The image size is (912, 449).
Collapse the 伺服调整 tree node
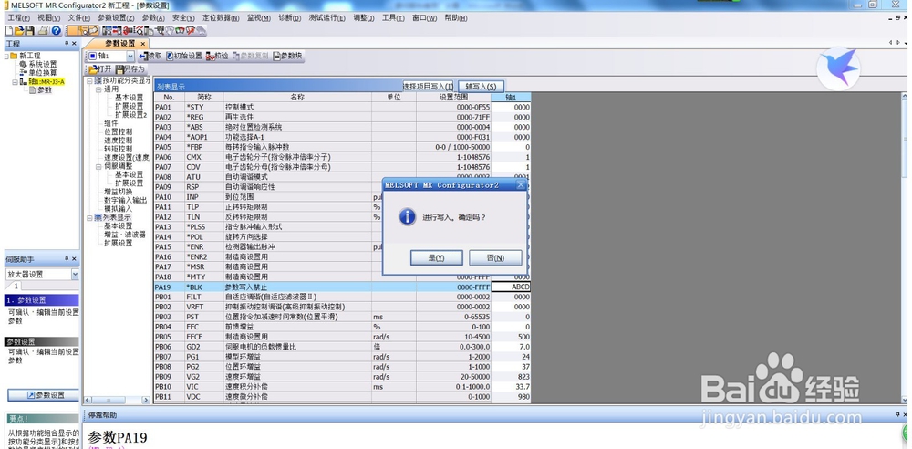98,166
